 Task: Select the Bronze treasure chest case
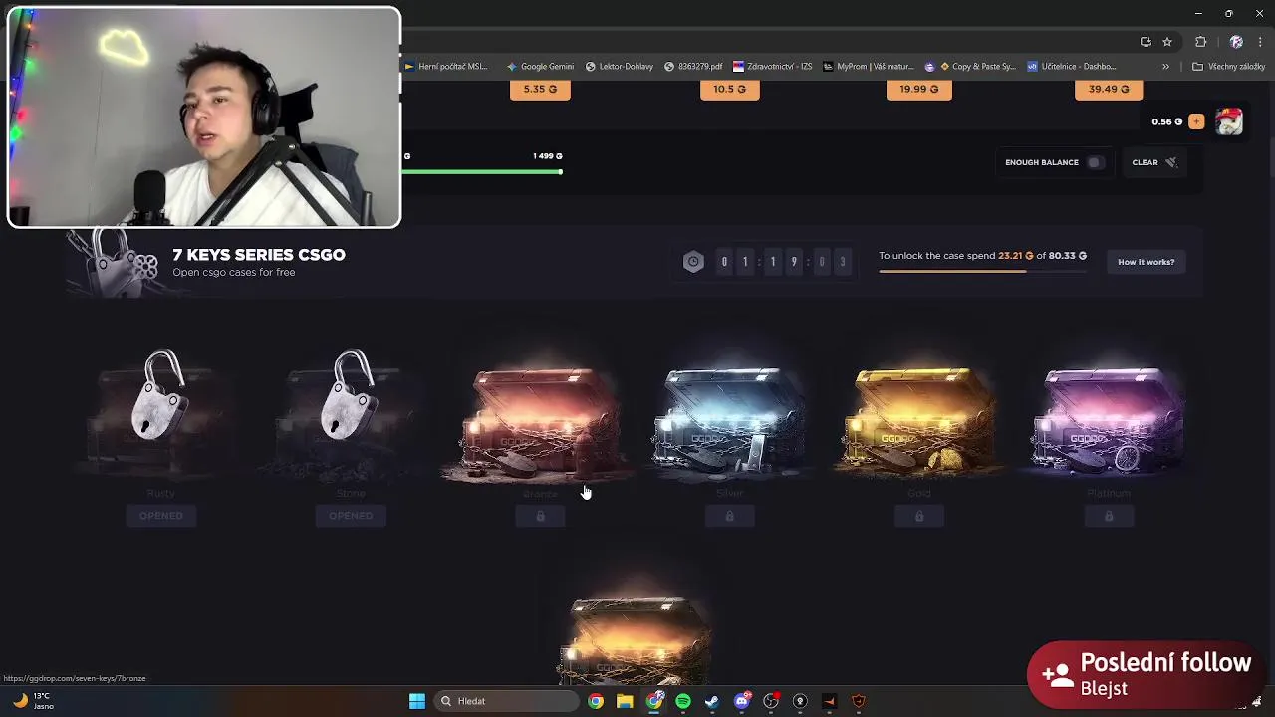pyautogui.click(x=540, y=423)
